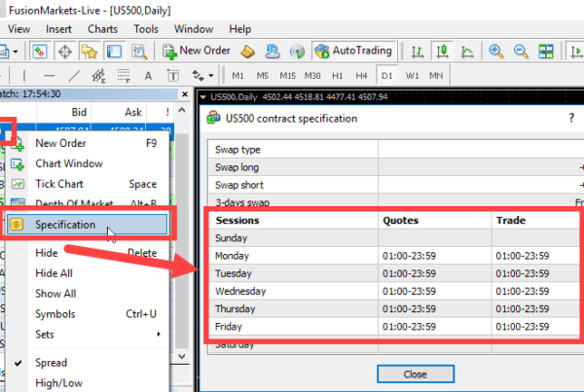
Task: Choose High/Low in the context menu
Action: click(88, 383)
